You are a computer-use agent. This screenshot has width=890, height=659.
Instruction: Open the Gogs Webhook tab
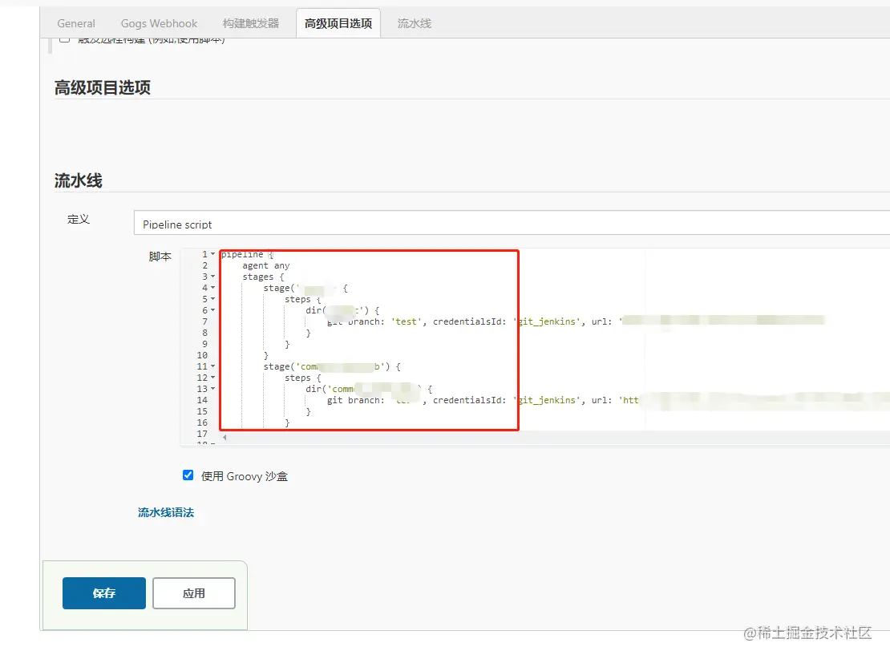(159, 23)
